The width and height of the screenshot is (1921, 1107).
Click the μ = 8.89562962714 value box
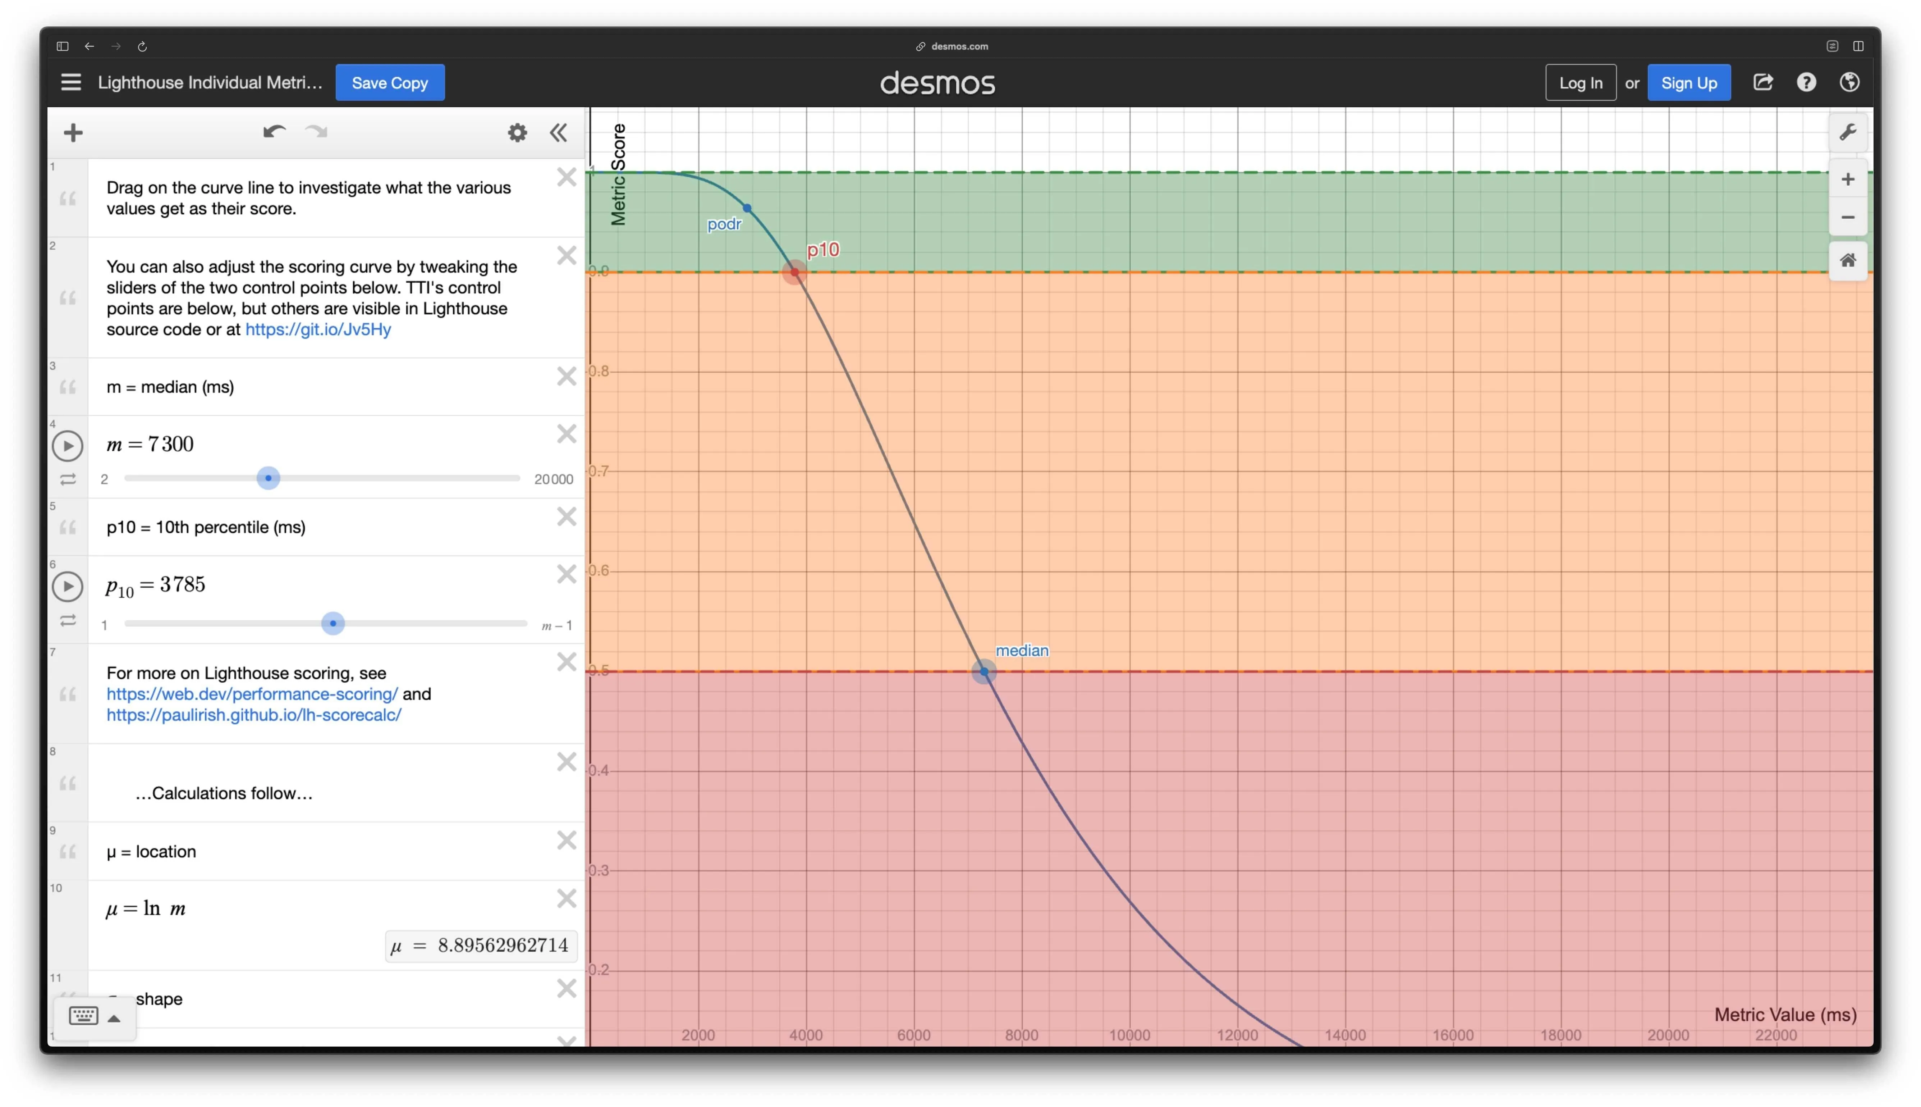tap(480, 946)
